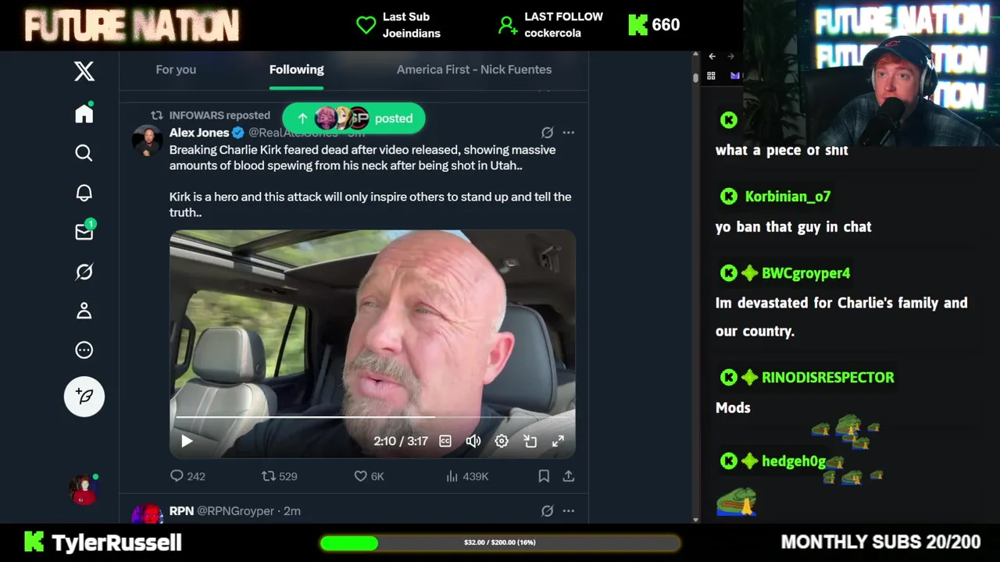Seek on the video progress bar

click(x=373, y=417)
